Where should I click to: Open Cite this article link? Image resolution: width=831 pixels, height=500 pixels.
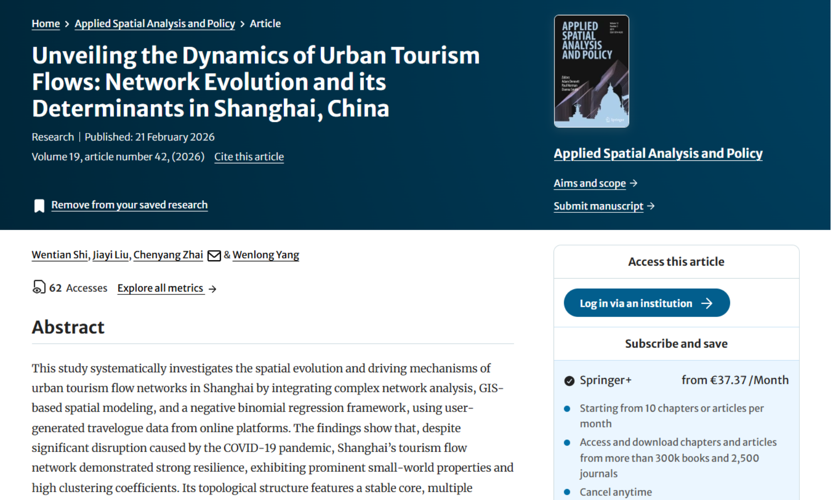[249, 157]
